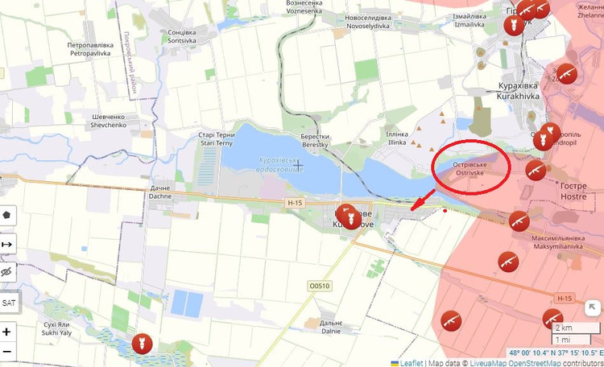Click the bomb marker at top right town
The image size is (604, 367).
(x=514, y=26)
